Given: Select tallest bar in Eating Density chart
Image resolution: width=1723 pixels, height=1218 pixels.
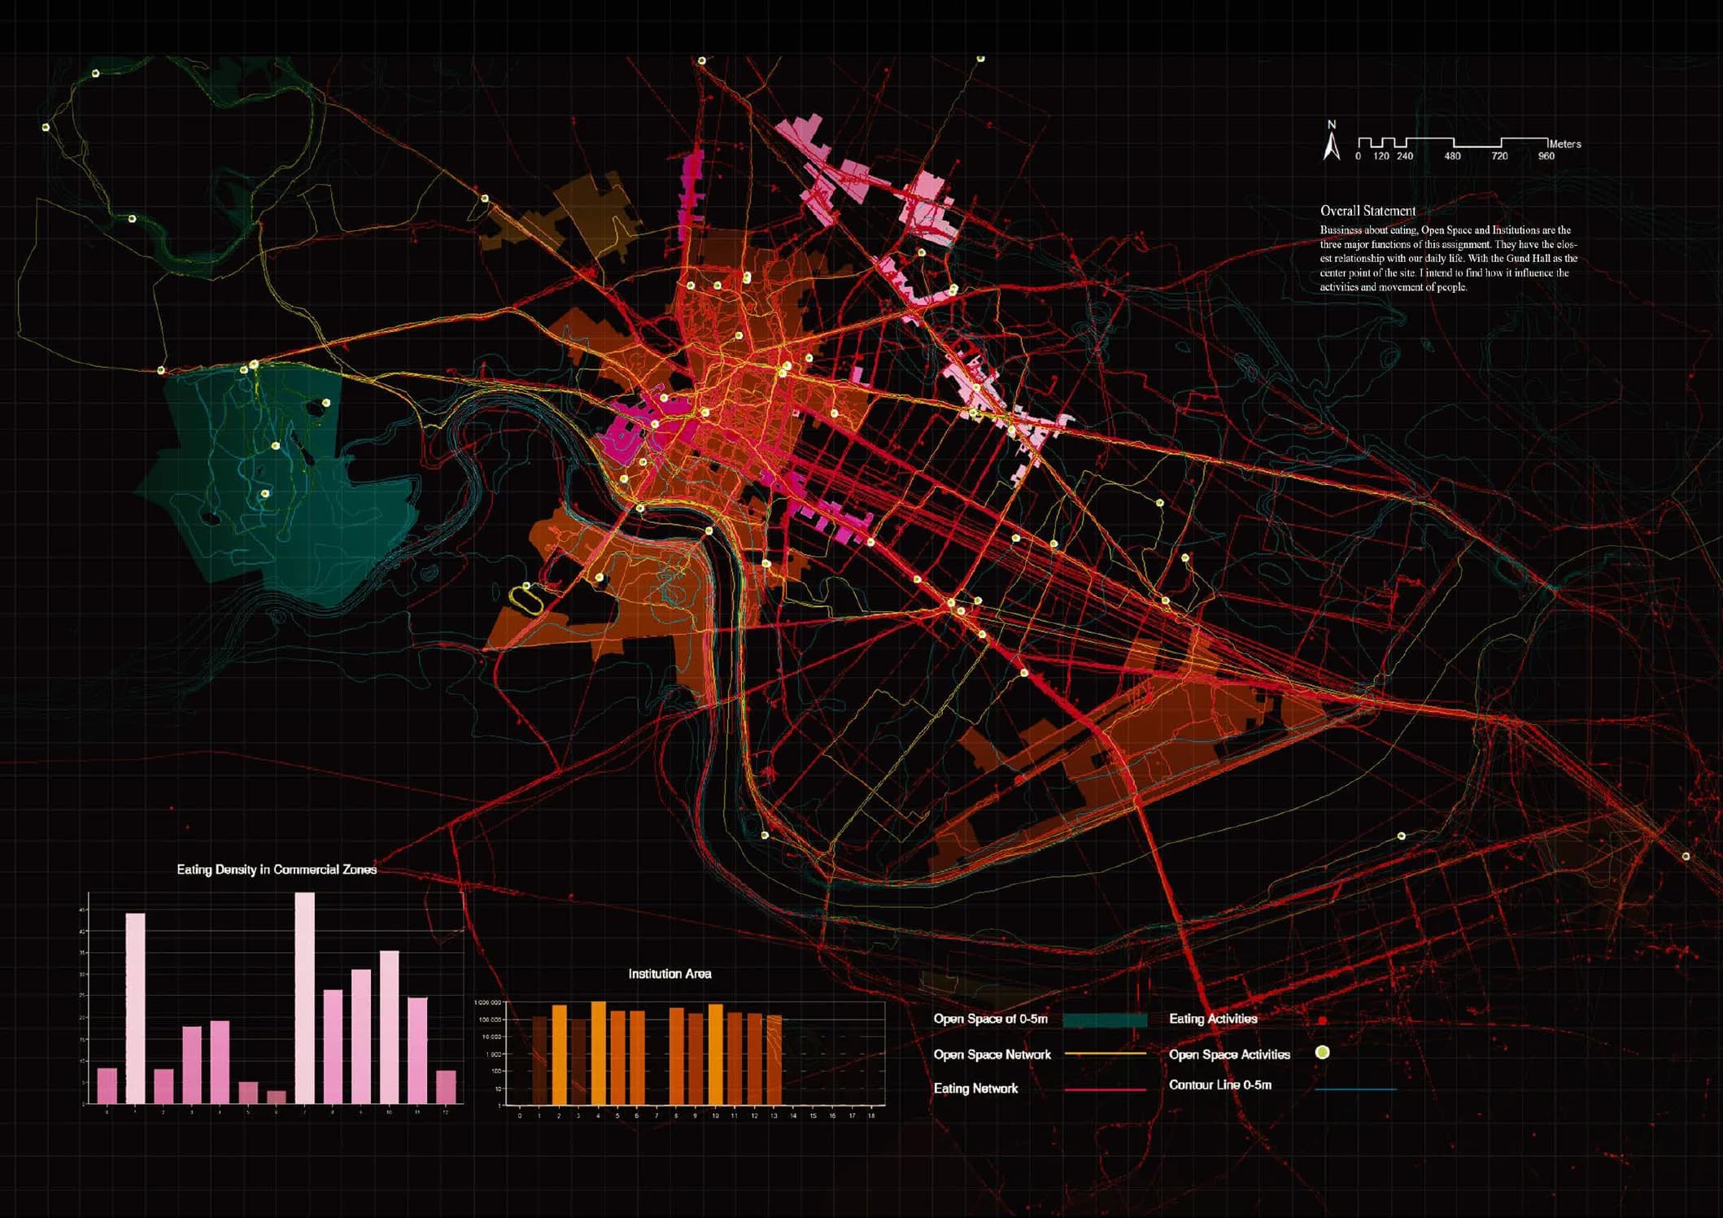Looking at the screenshot, I should [x=304, y=998].
